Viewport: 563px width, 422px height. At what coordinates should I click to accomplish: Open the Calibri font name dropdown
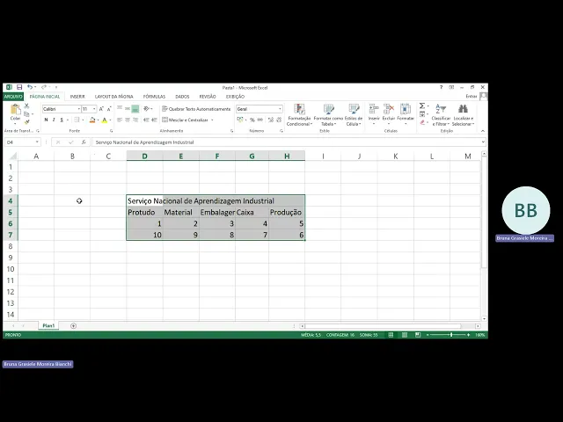78,109
